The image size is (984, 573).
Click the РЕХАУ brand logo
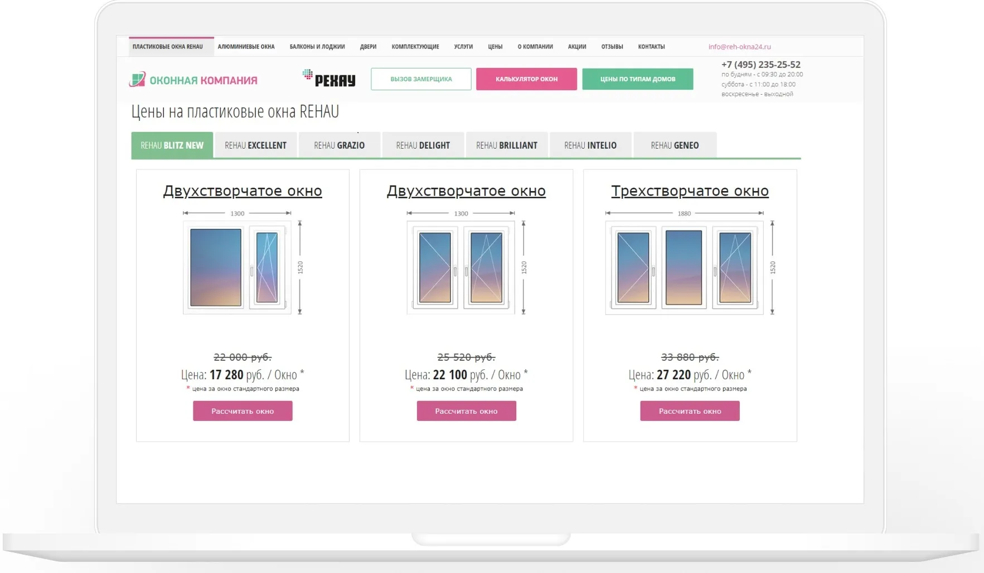click(329, 79)
